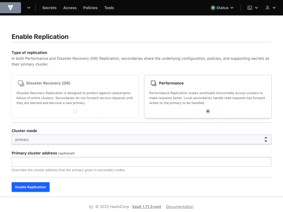Image resolution: width=283 pixels, height=212 pixels.
Task: Open the Access menu
Action: (70, 8)
